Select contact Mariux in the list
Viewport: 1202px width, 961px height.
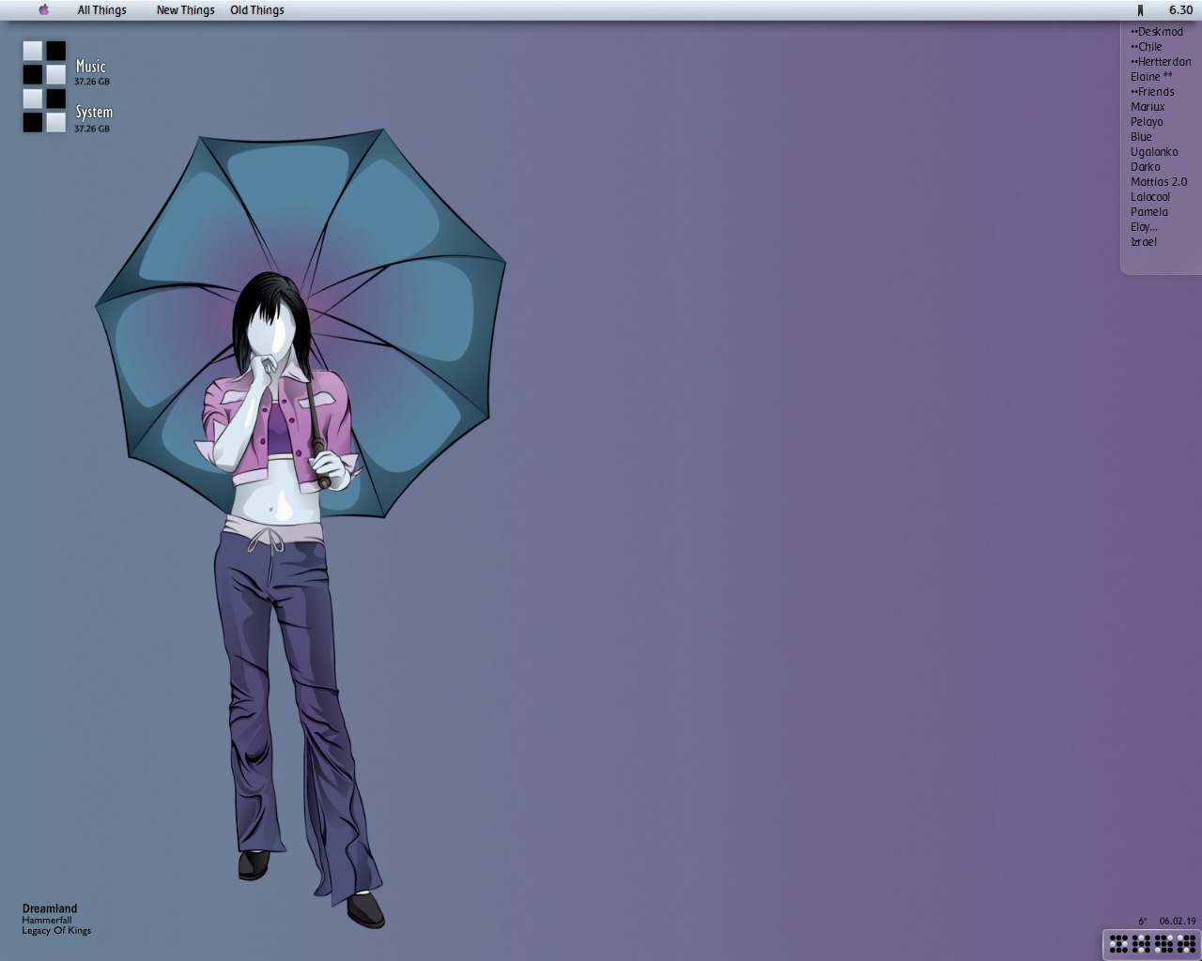coord(1148,107)
